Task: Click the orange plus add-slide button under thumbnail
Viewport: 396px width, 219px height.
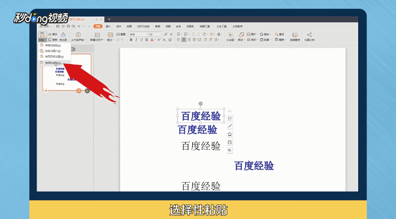Action: (79, 90)
